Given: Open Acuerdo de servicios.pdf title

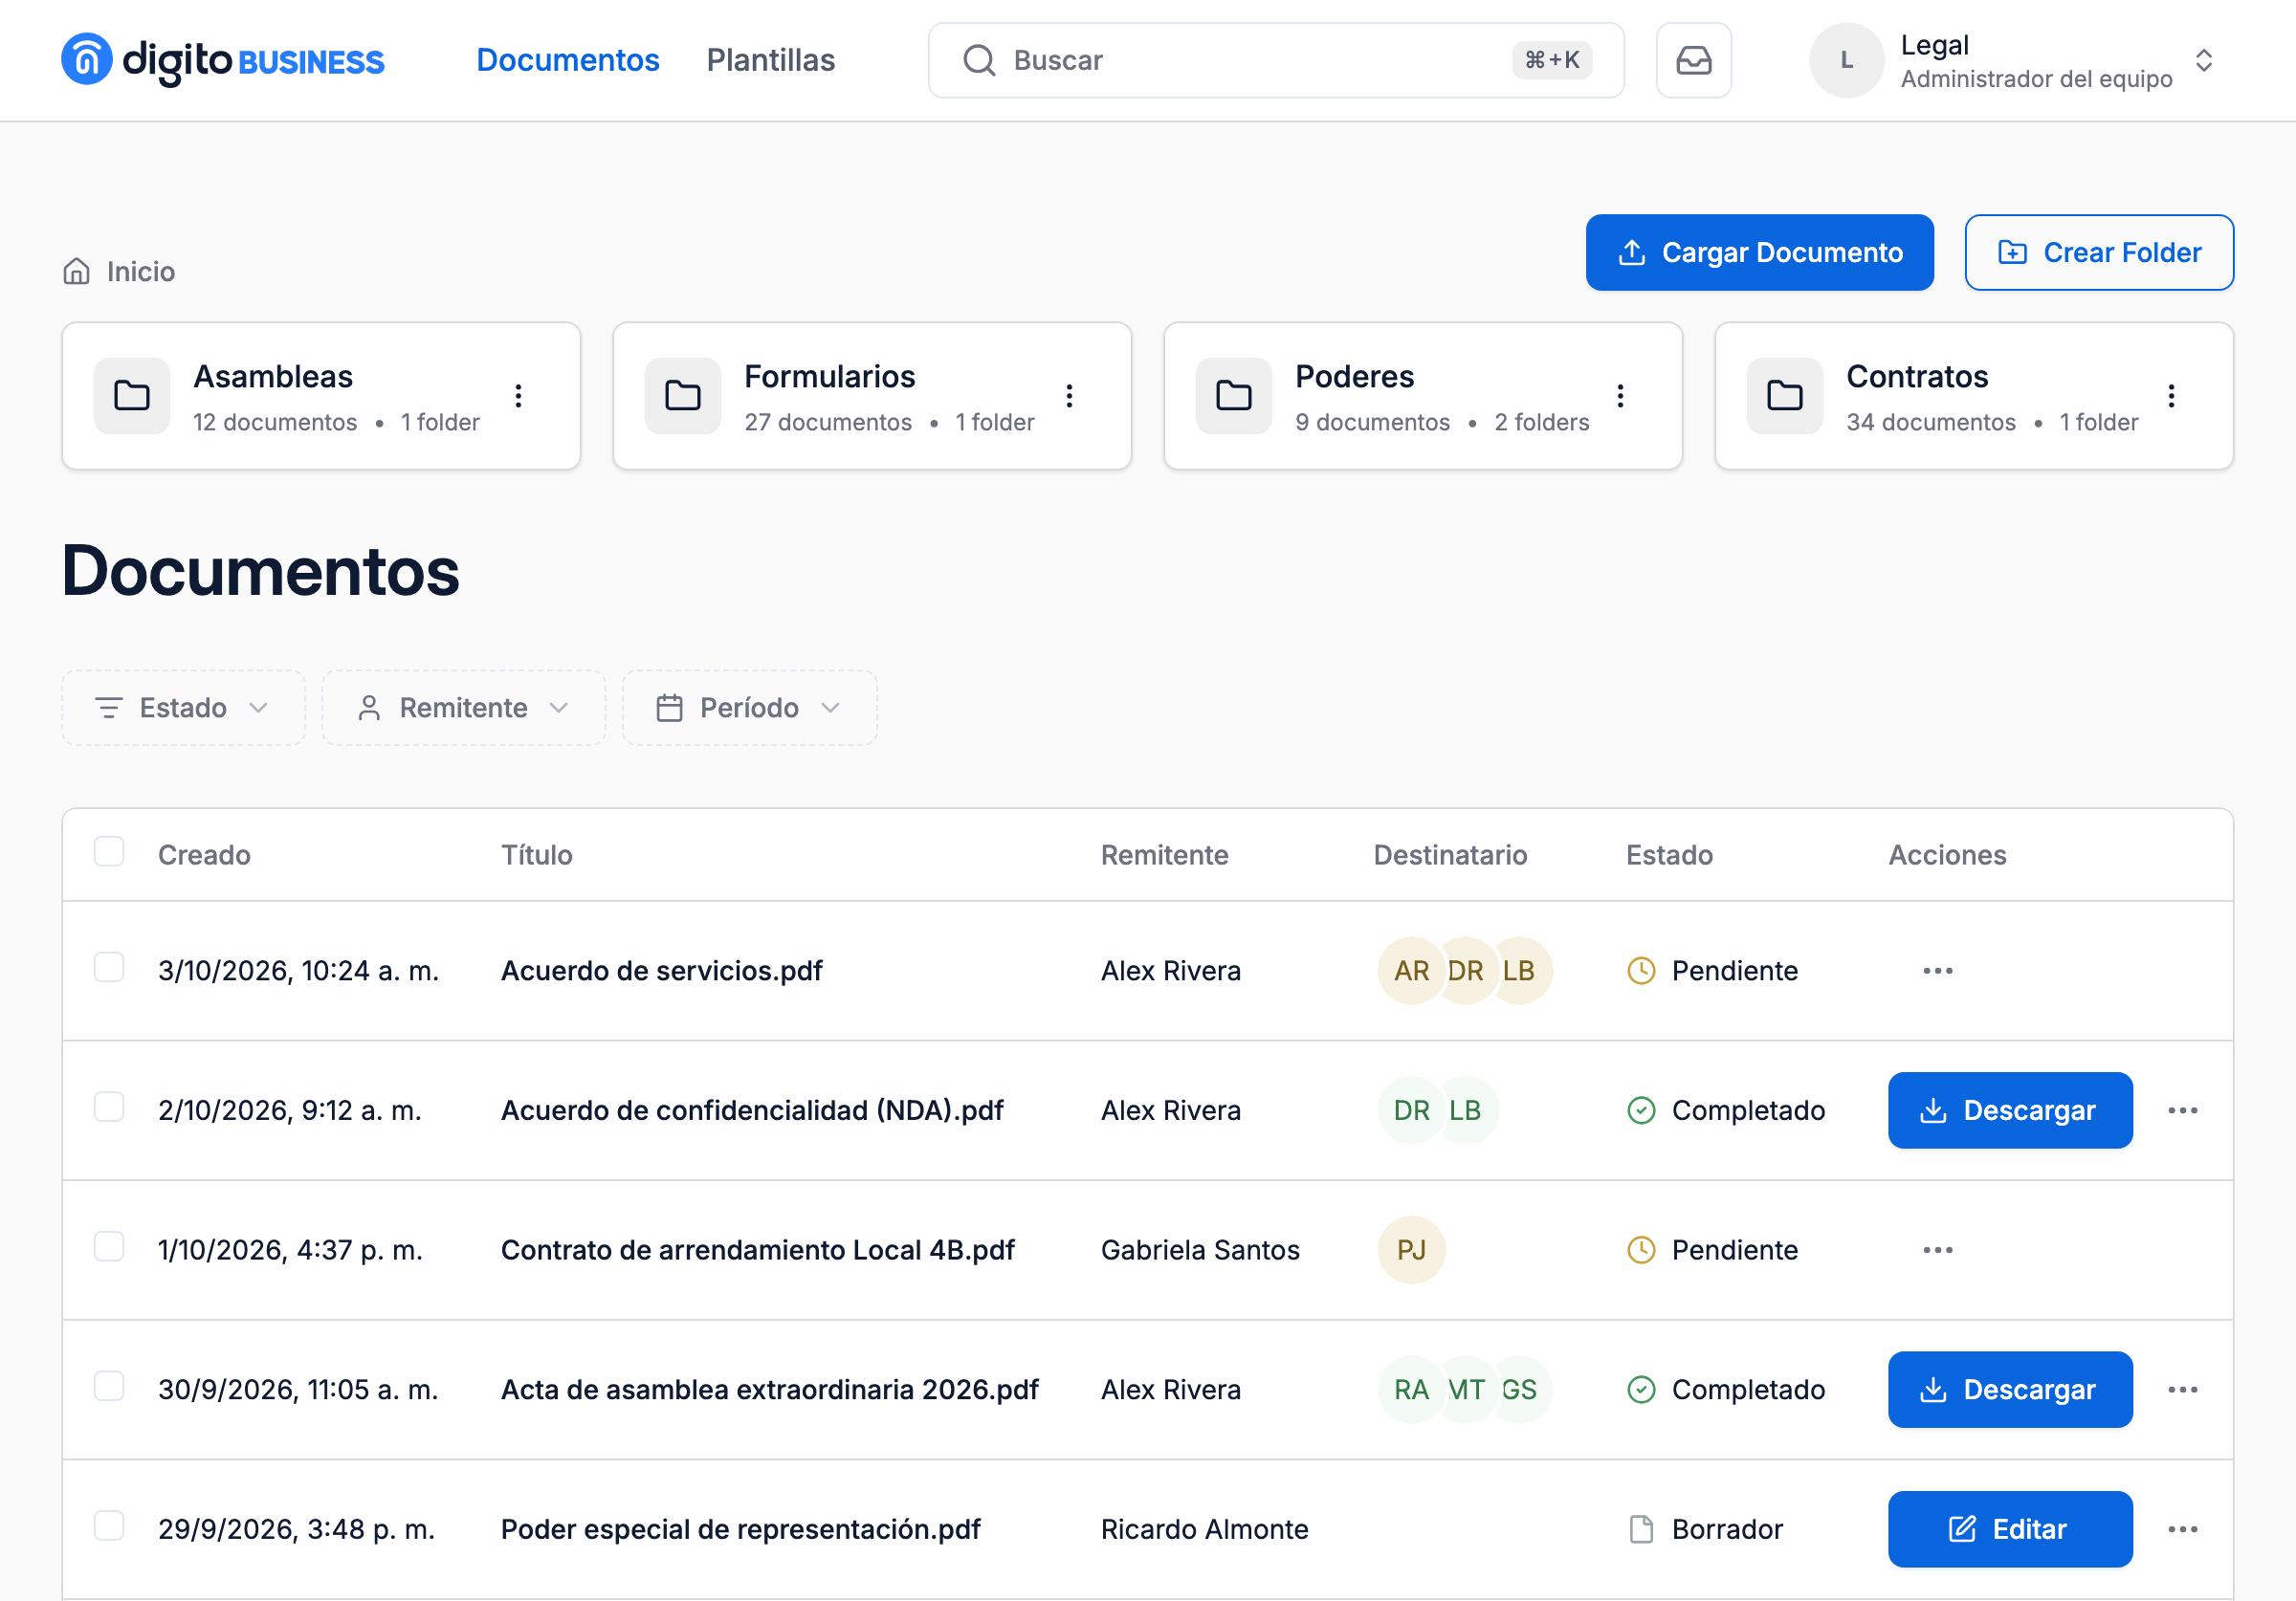Looking at the screenshot, I should [661, 971].
